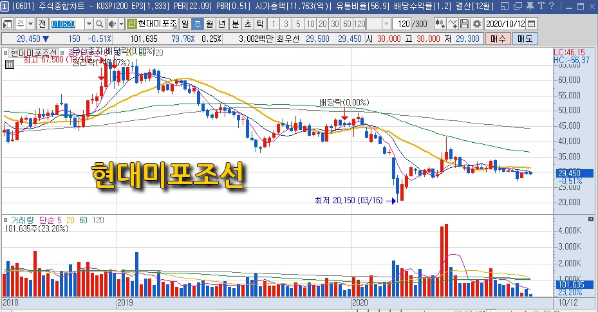The width and height of the screenshot is (598, 312).
Task: Click the candlestick compare chart icon
Action: (x=440, y=24)
